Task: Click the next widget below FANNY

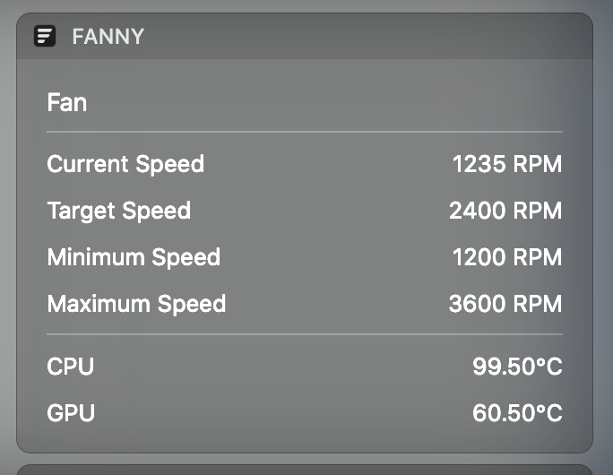Action: tap(305, 470)
